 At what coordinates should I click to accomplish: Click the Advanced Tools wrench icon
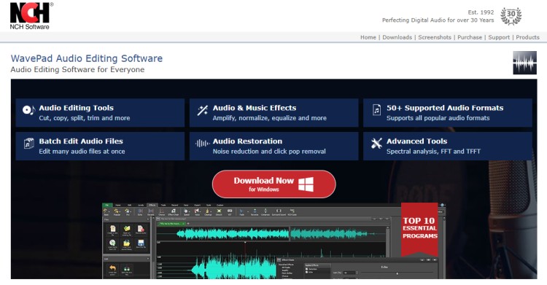tap(376, 144)
